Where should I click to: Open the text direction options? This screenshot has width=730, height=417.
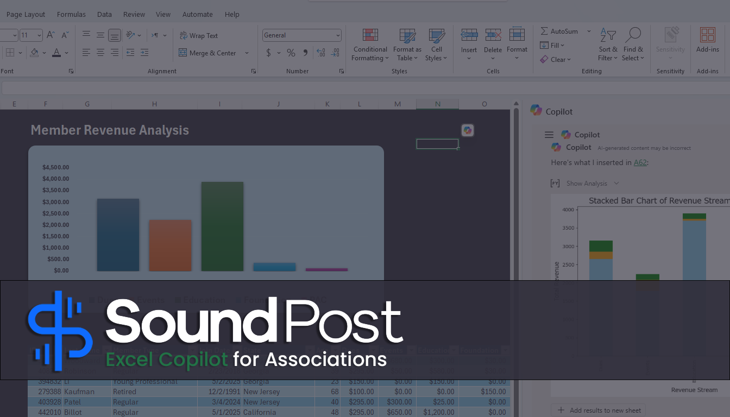coord(158,35)
